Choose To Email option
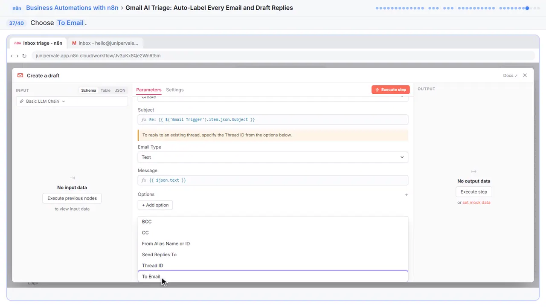This screenshot has height=307, width=546. pos(273,277)
